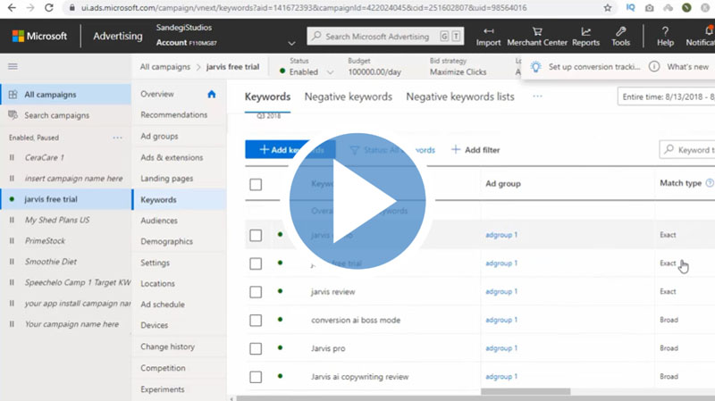
Task: Collapse the sidebar with hamburger icon
Action: point(13,66)
